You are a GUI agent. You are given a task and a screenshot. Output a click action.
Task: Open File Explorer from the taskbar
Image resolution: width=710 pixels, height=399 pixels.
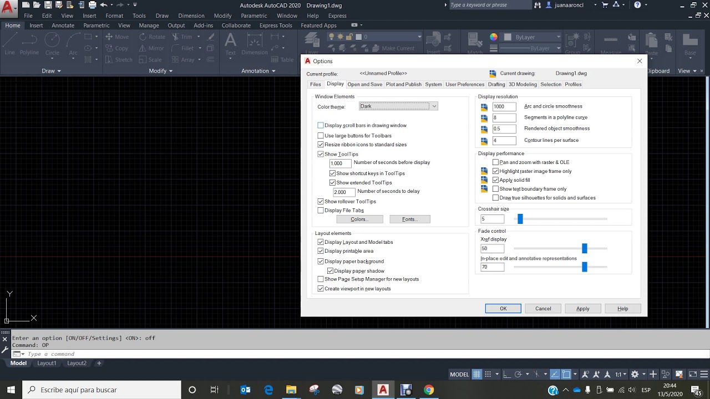click(291, 390)
